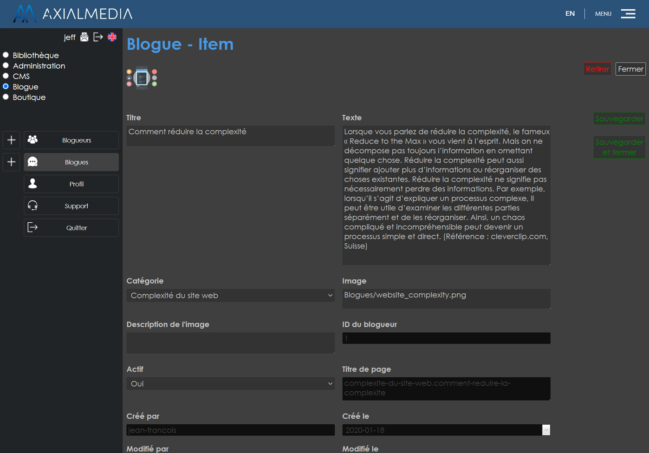Open the Profil sidebar menu item
Viewport: 649px width, 453px height.
point(71,184)
